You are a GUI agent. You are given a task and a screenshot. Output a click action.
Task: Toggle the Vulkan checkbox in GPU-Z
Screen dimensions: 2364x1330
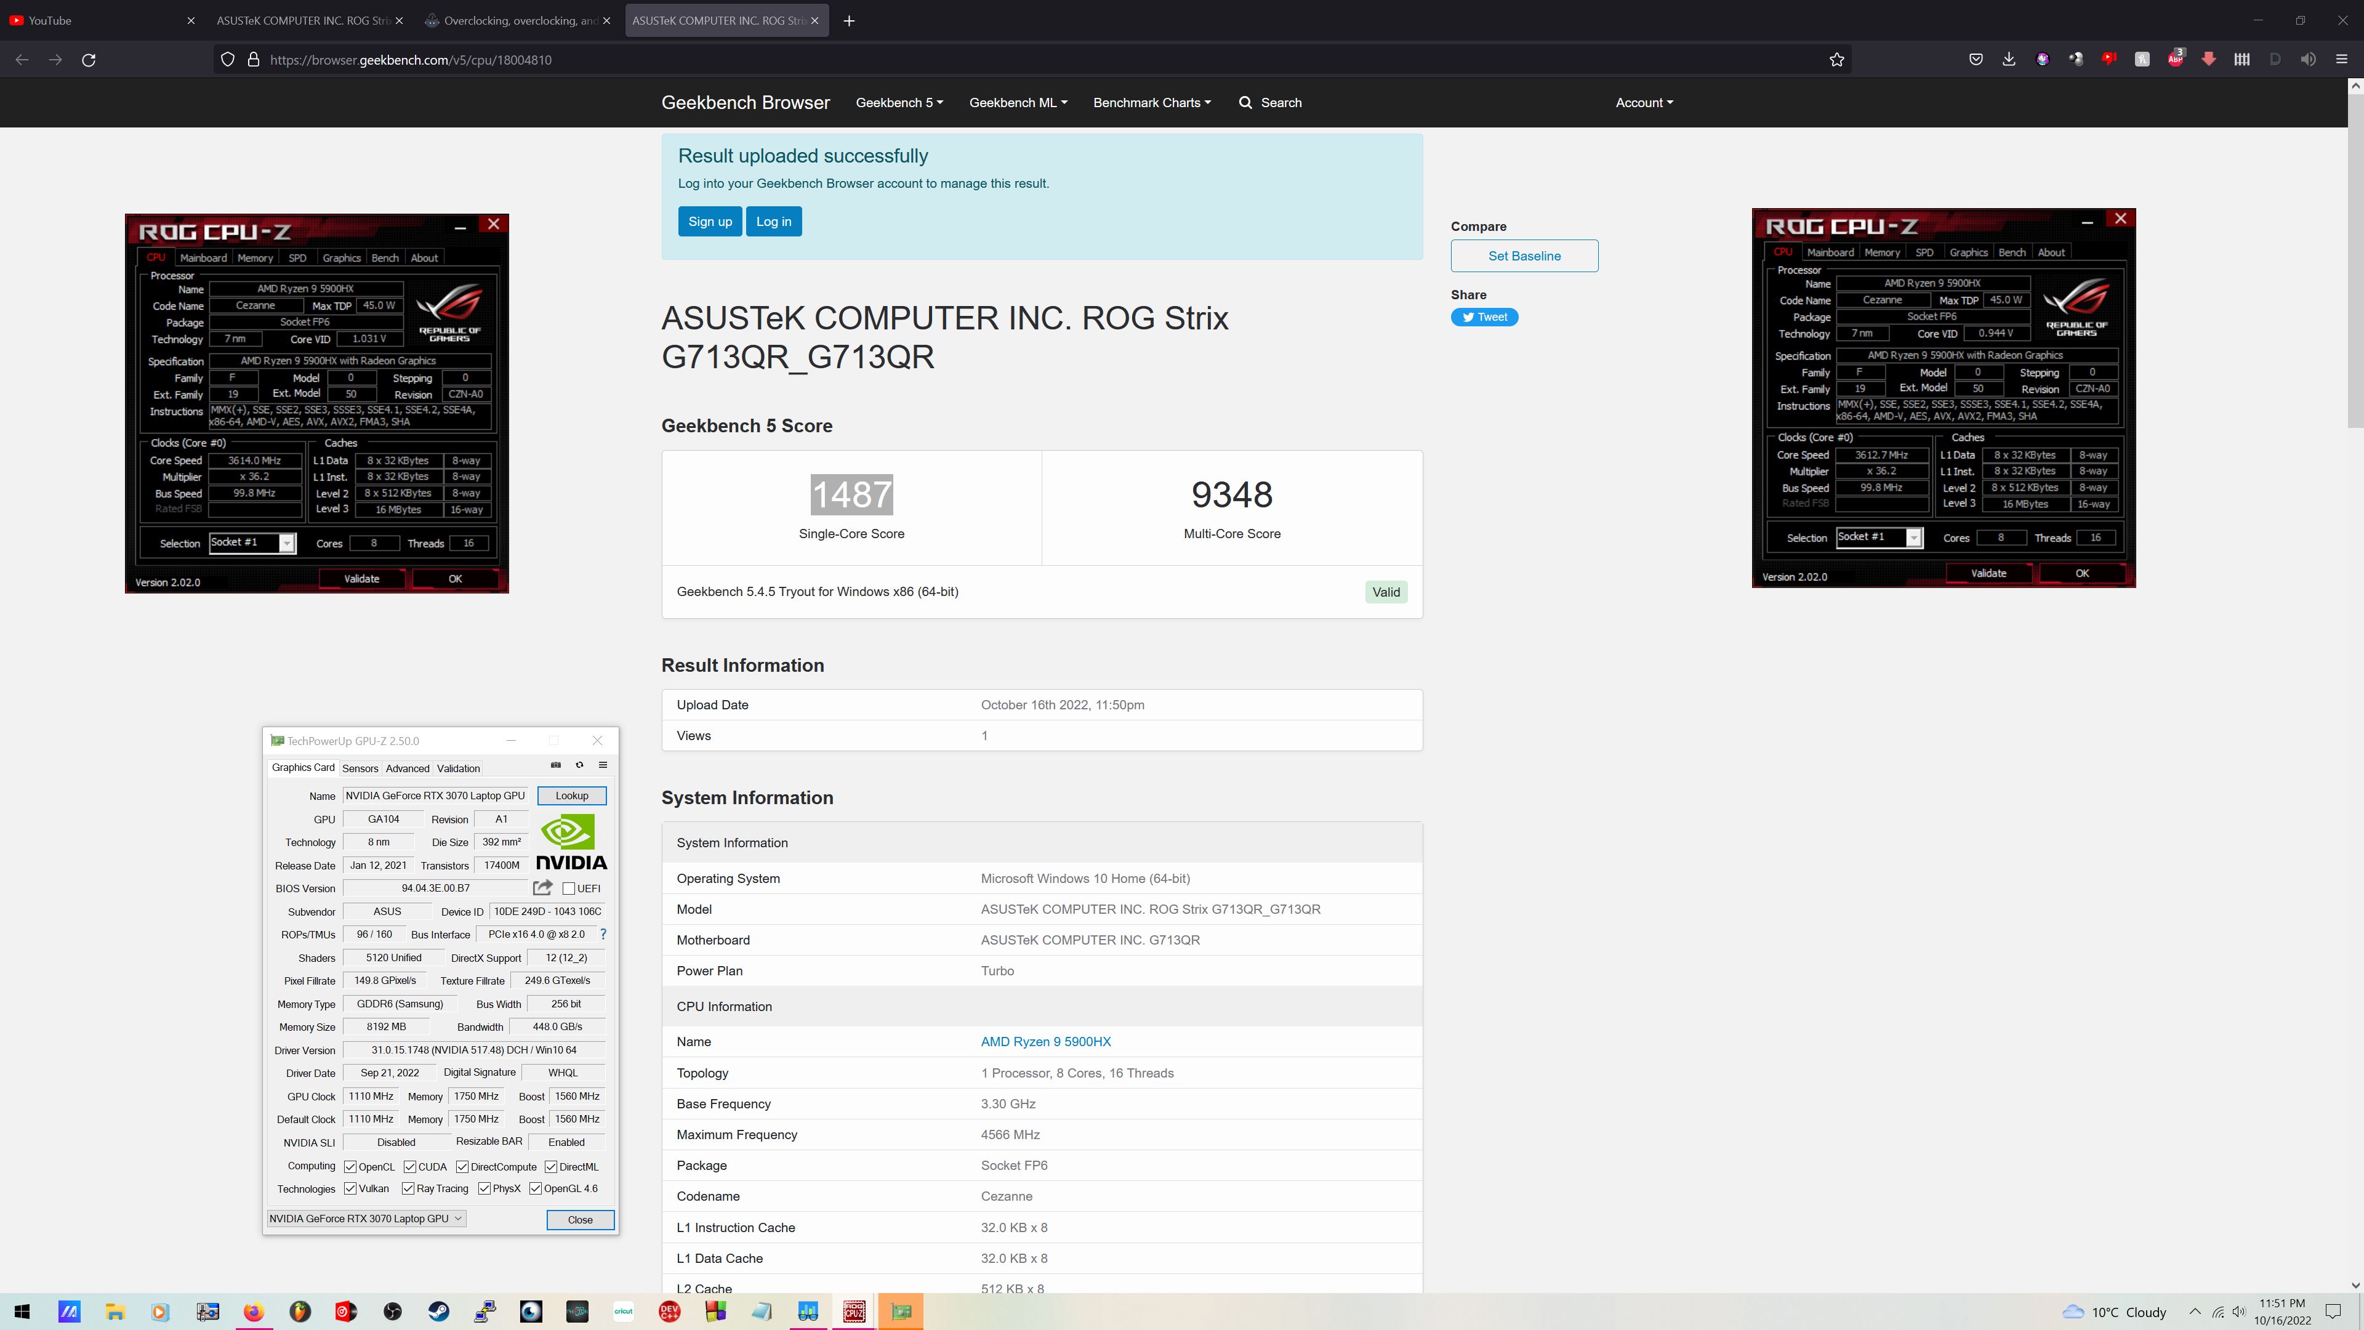point(350,1188)
